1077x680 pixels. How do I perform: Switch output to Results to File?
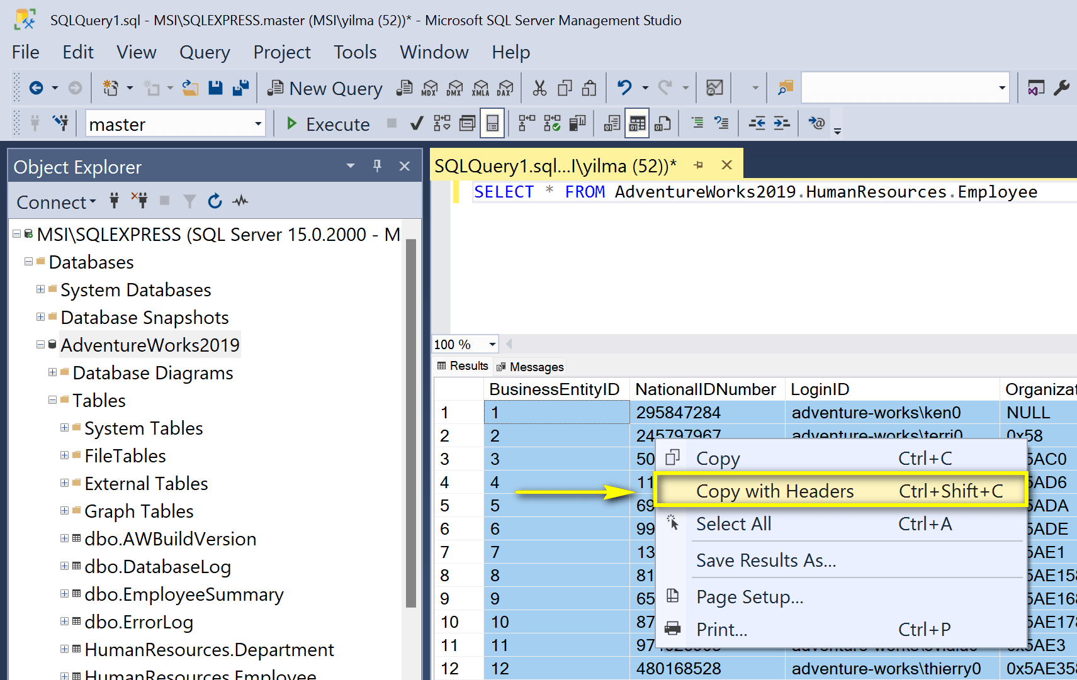coord(662,123)
